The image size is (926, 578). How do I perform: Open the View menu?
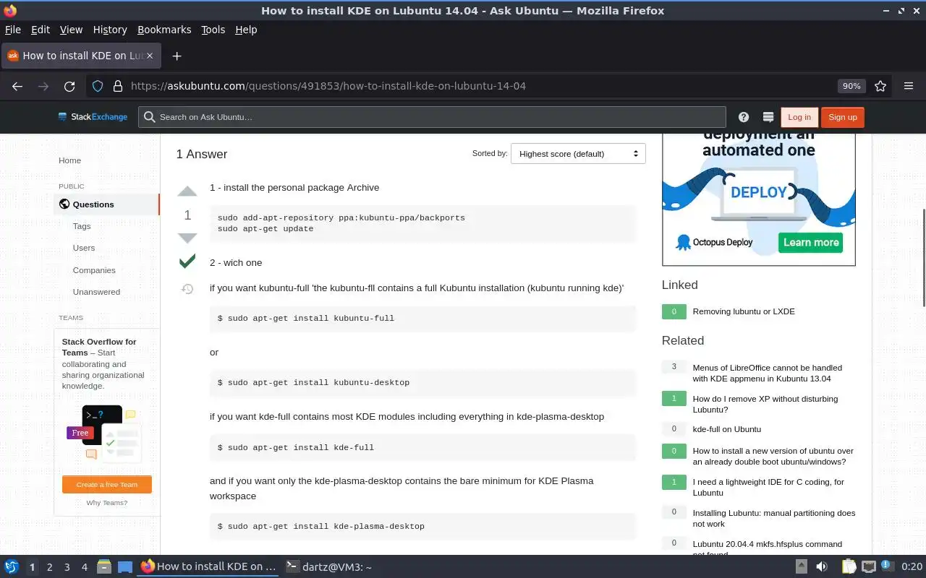coord(71,30)
